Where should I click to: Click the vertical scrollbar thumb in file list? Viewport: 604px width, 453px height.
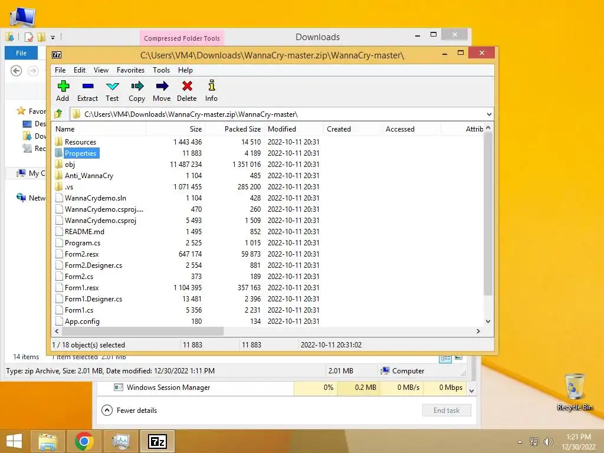point(488,214)
